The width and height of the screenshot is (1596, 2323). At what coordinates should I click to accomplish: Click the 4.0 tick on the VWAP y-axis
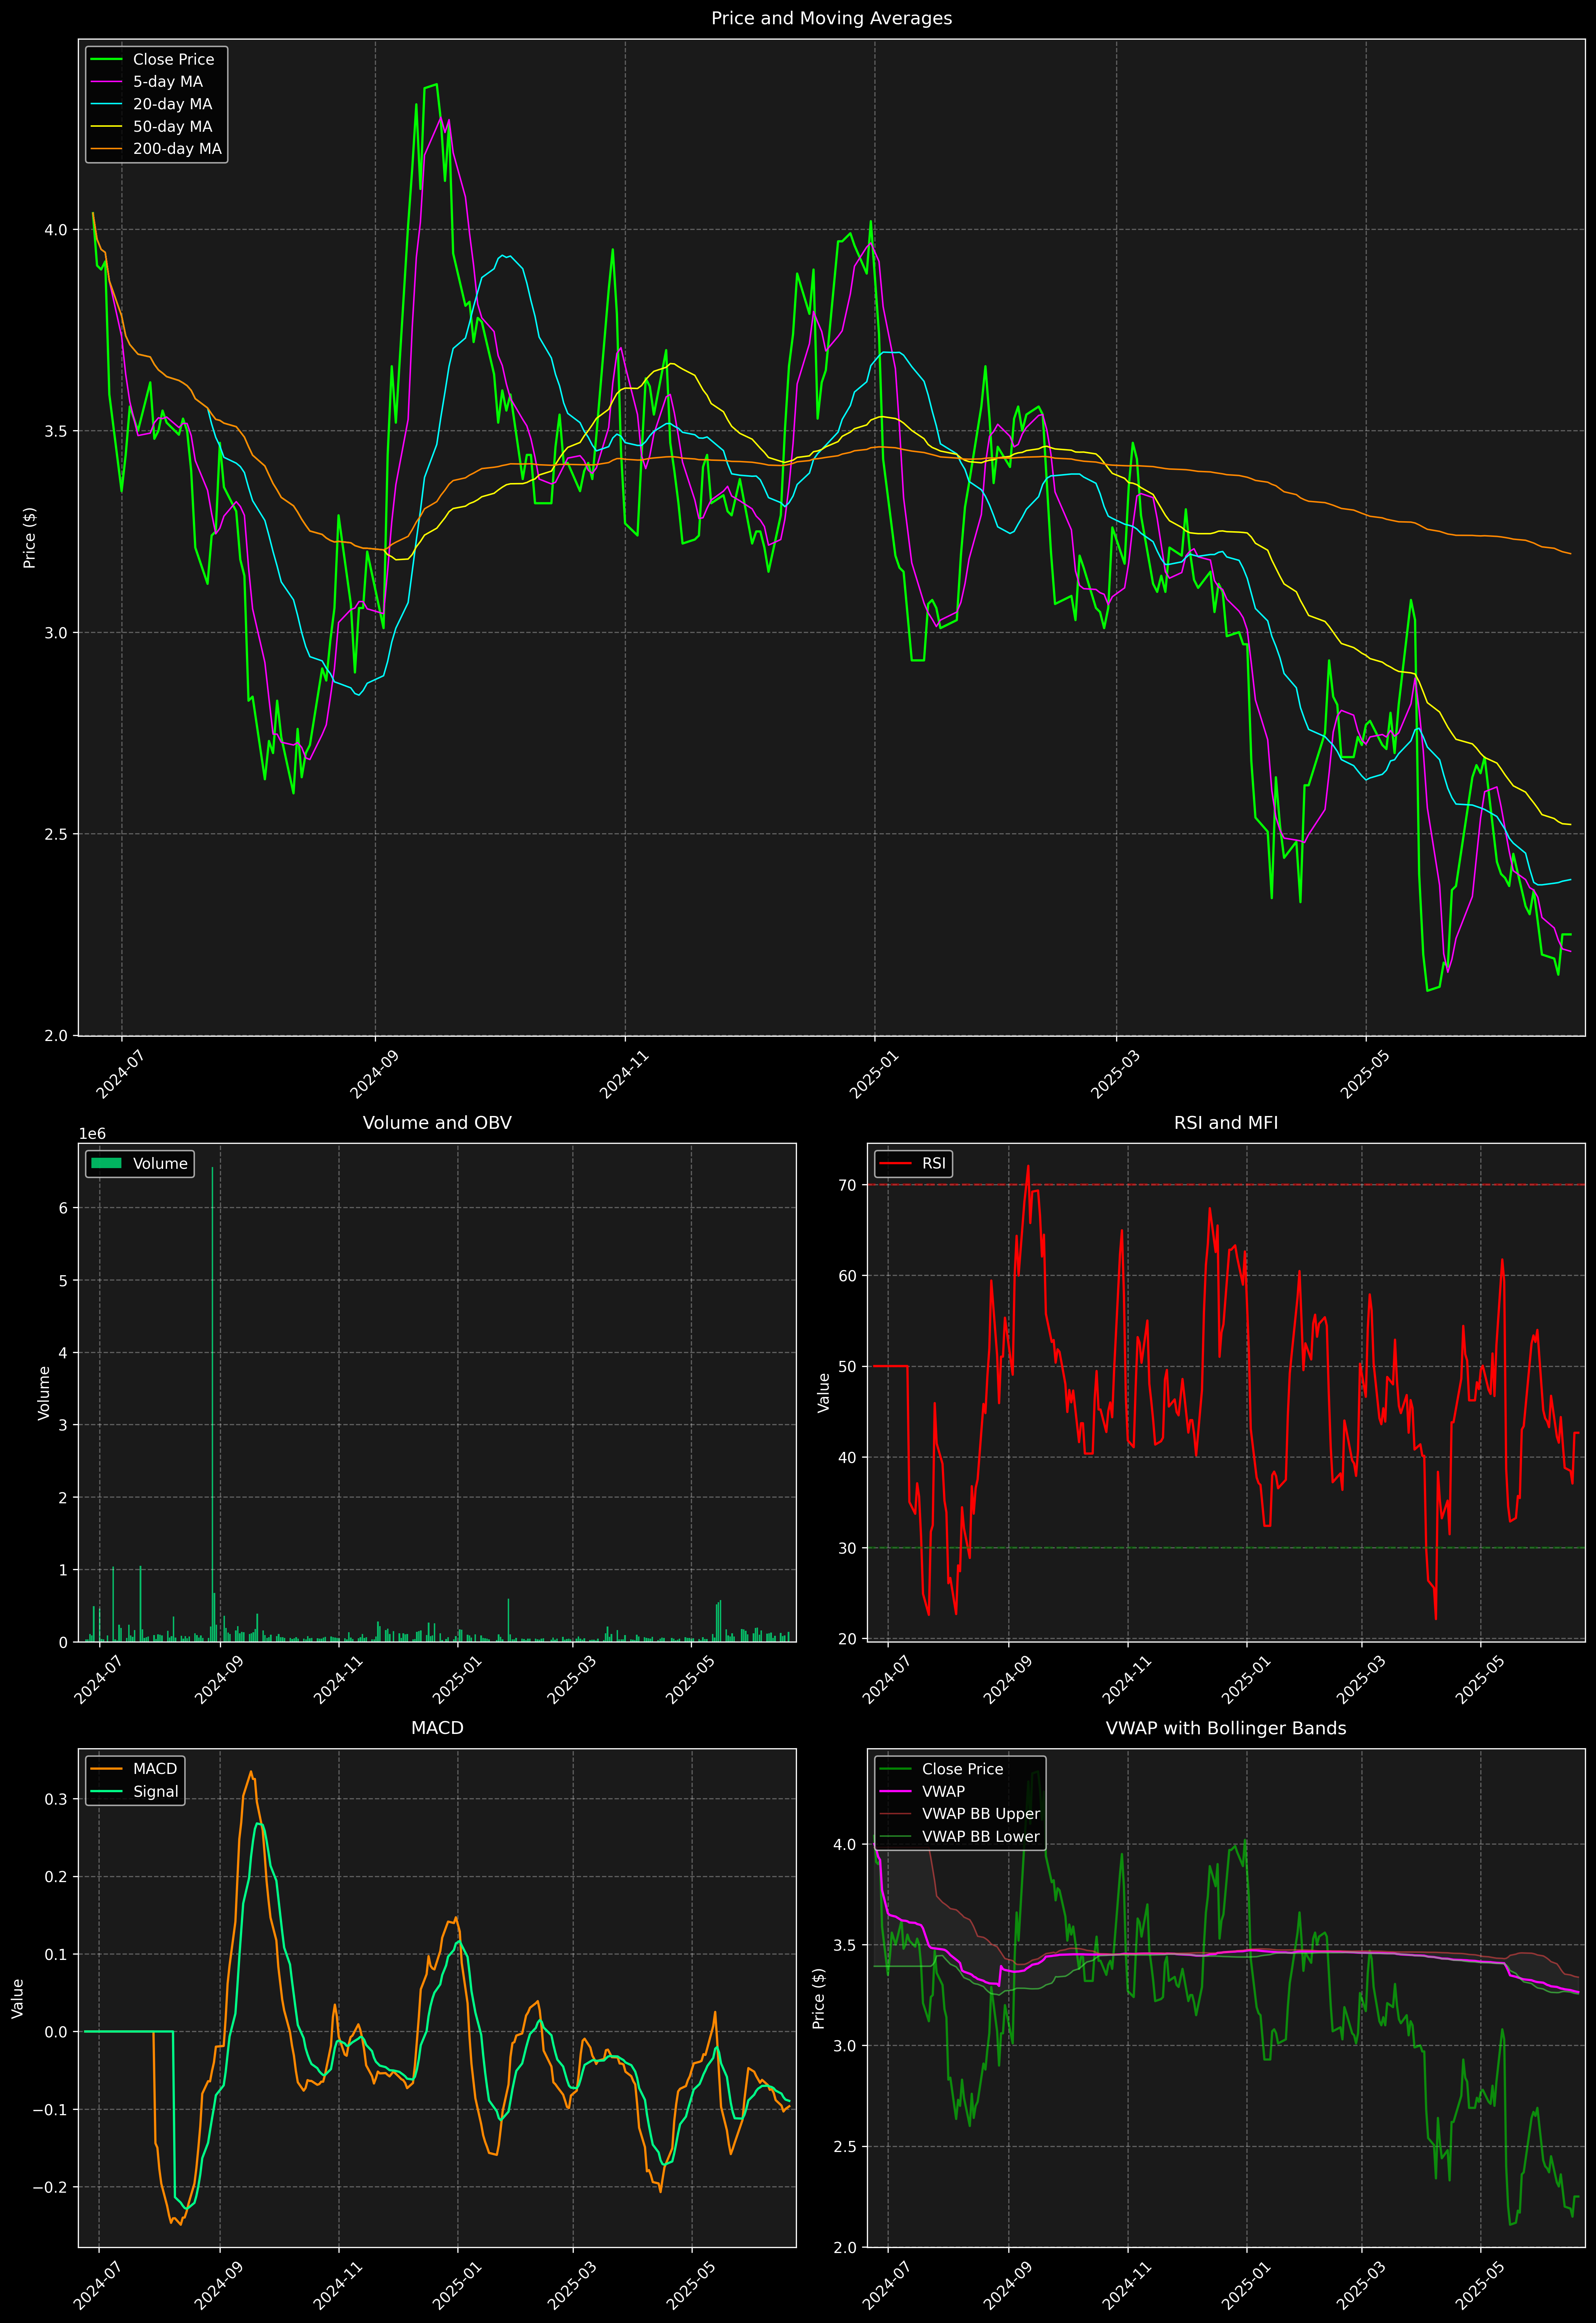(x=845, y=1844)
